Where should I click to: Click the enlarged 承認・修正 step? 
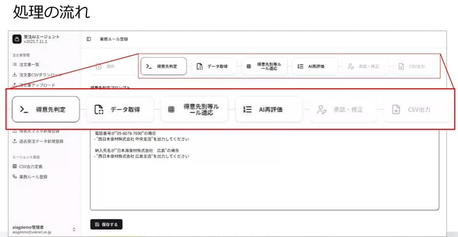341,109
